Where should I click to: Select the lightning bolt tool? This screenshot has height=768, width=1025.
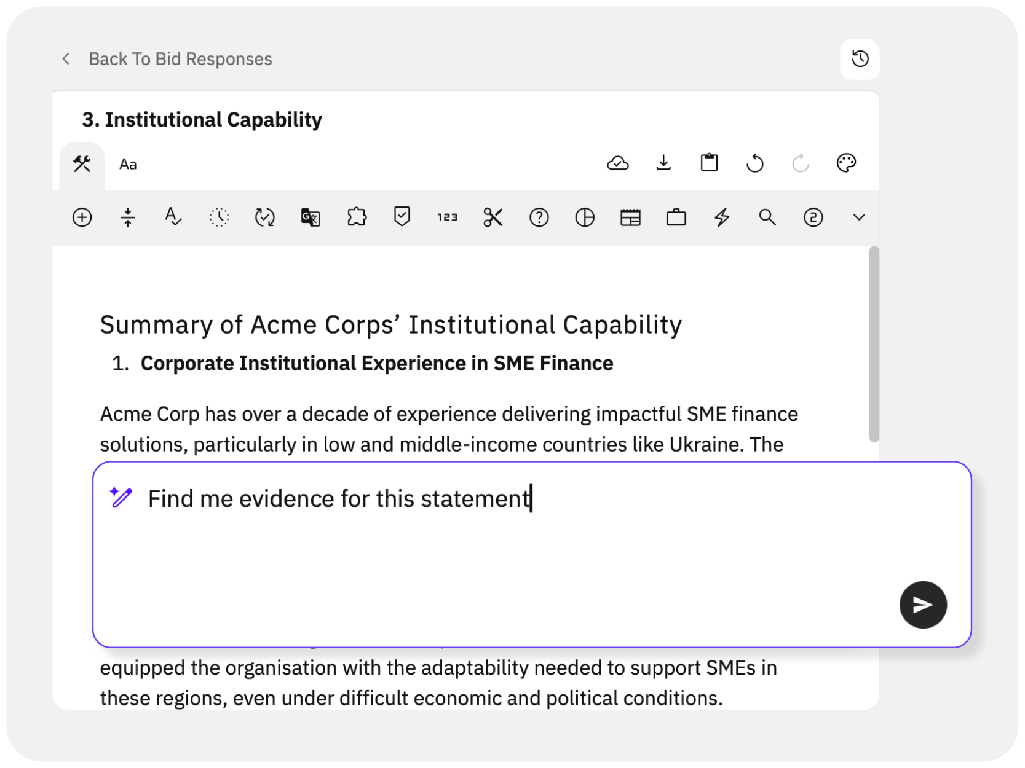click(x=722, y=217)
